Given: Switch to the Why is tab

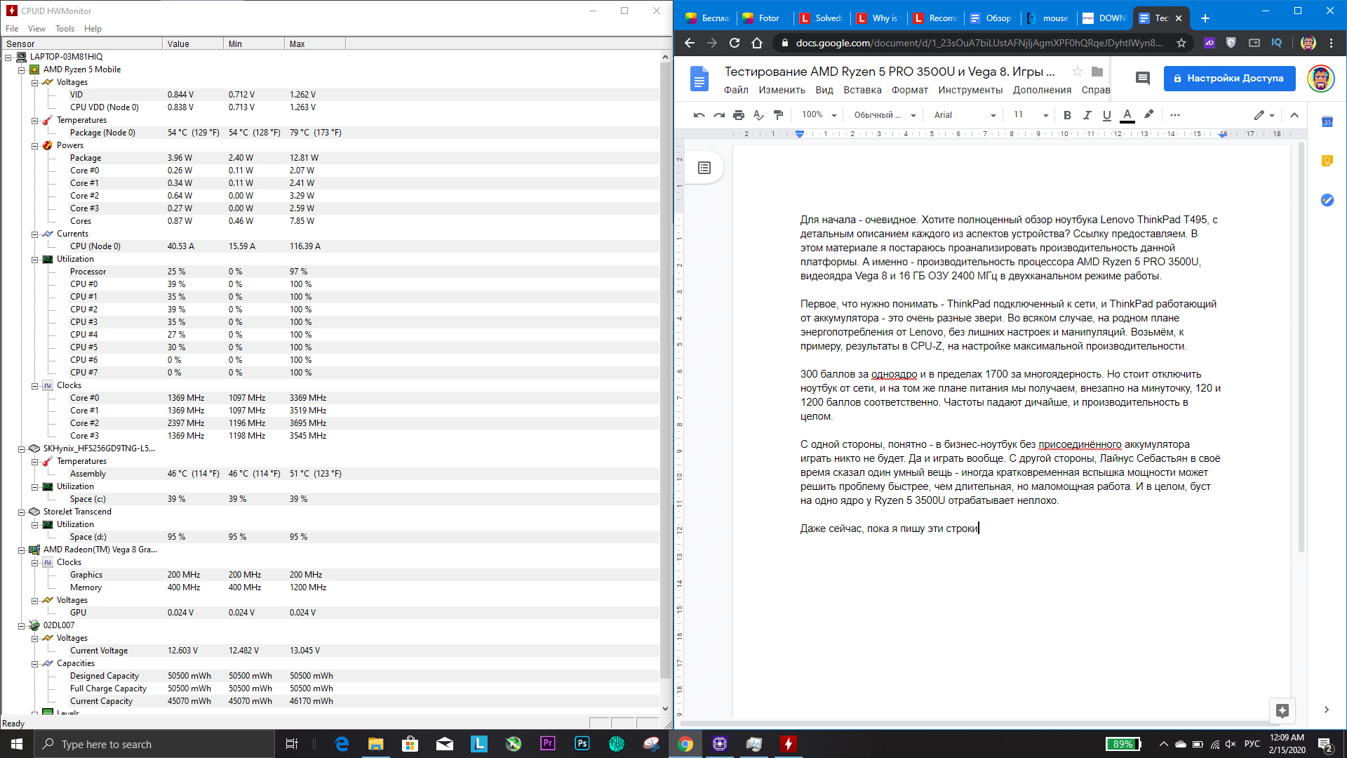Looking at the screenshot, I should 878,18.
